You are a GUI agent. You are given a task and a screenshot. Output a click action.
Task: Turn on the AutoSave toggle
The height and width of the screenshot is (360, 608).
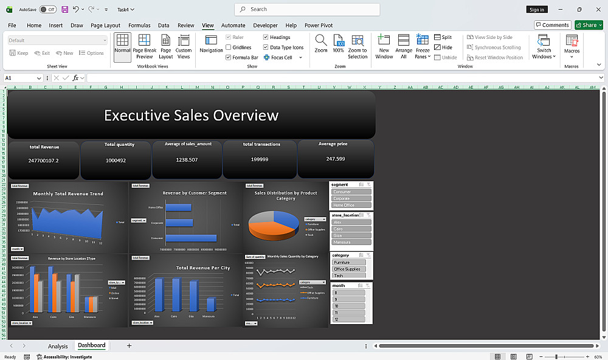48,9
